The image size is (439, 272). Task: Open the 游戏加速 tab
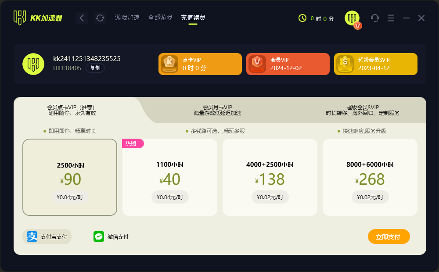tap(127, 18)
